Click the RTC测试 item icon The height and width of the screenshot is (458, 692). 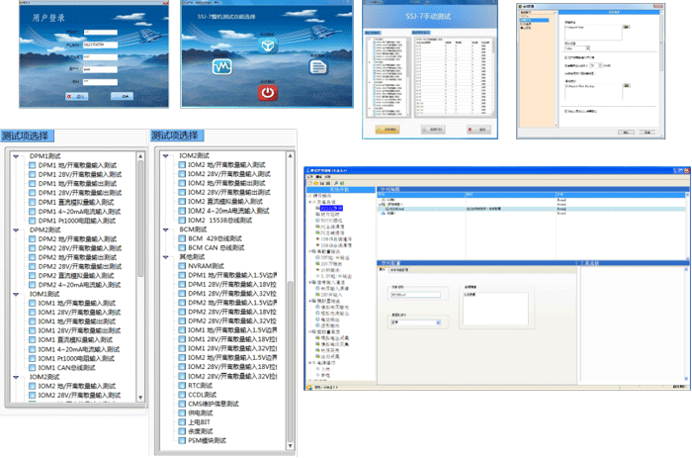pos(182,385)
